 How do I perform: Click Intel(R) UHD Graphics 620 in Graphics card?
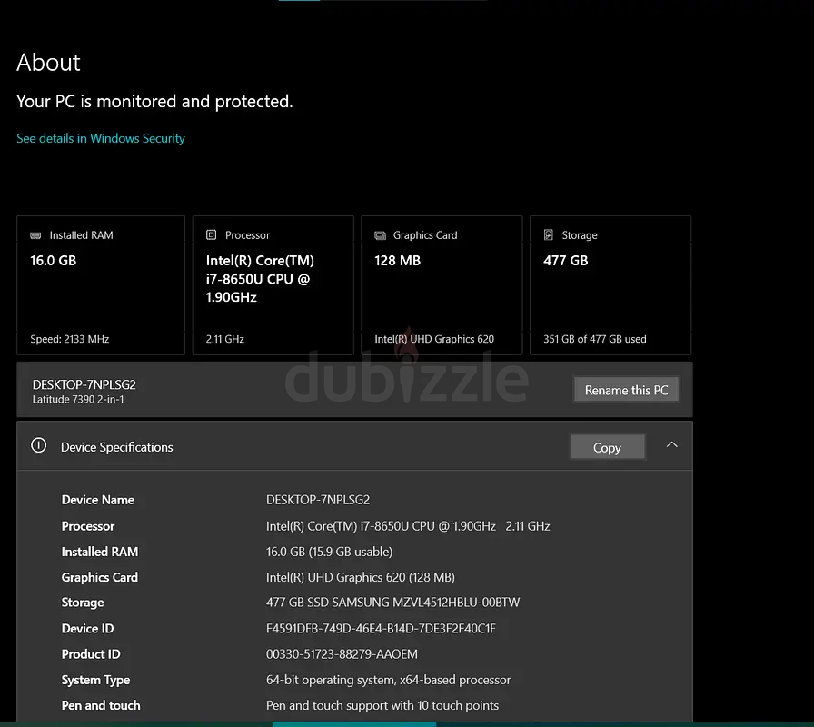[434, 339]
